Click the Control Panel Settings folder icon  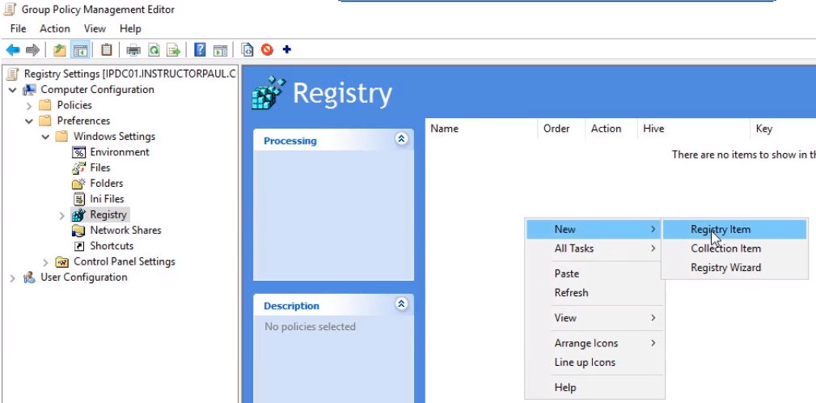click(x=62, y=261)
